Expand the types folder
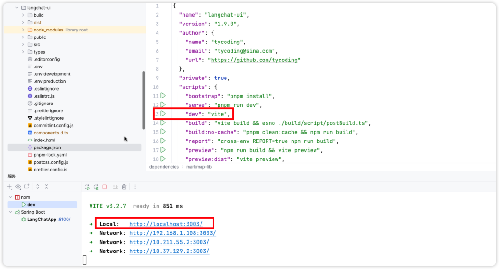The height and width of the screenshot is (269, 499). pyautogui.click(x=23, y=52)
